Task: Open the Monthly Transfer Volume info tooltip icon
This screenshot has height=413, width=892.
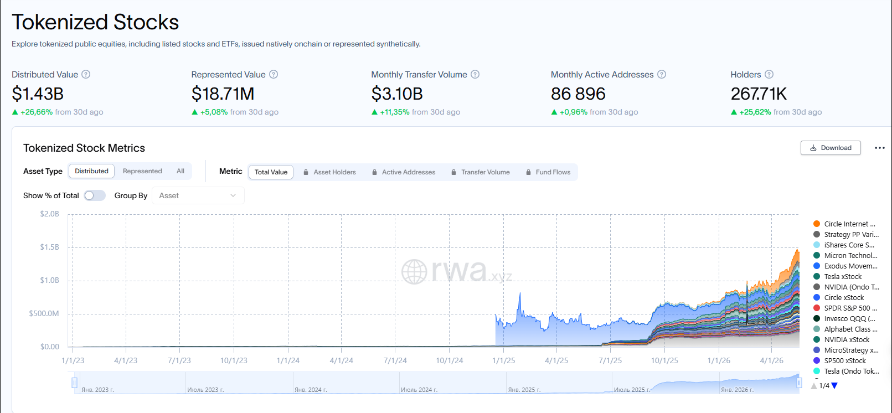Action: [475, 74]
